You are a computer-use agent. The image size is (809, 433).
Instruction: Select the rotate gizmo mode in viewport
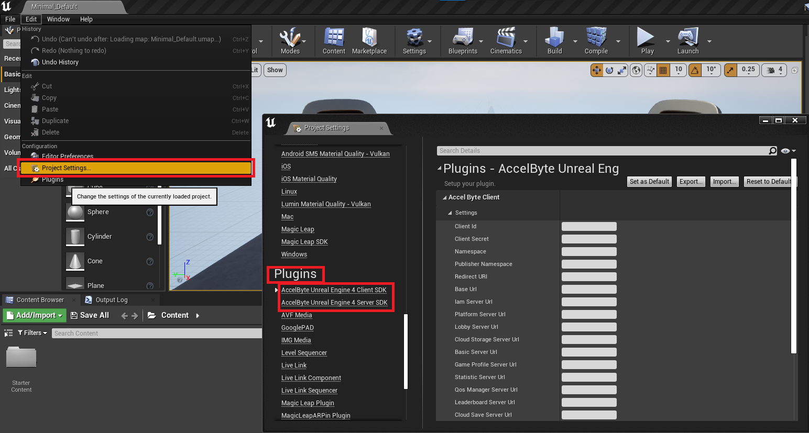(609, 70)
